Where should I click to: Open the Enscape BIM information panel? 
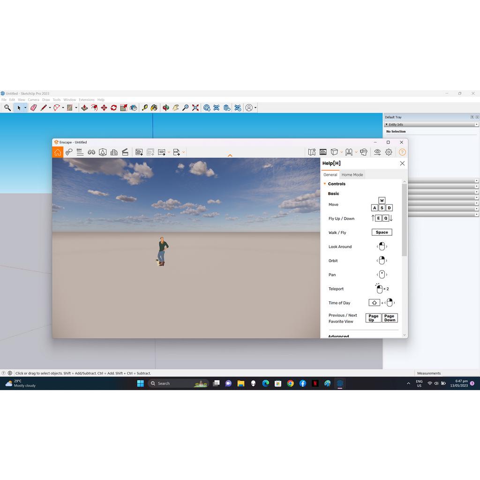pos(80,152)
